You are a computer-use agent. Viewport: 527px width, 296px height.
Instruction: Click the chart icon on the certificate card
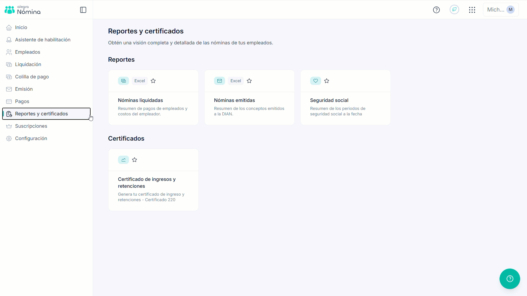coord(124,160)
